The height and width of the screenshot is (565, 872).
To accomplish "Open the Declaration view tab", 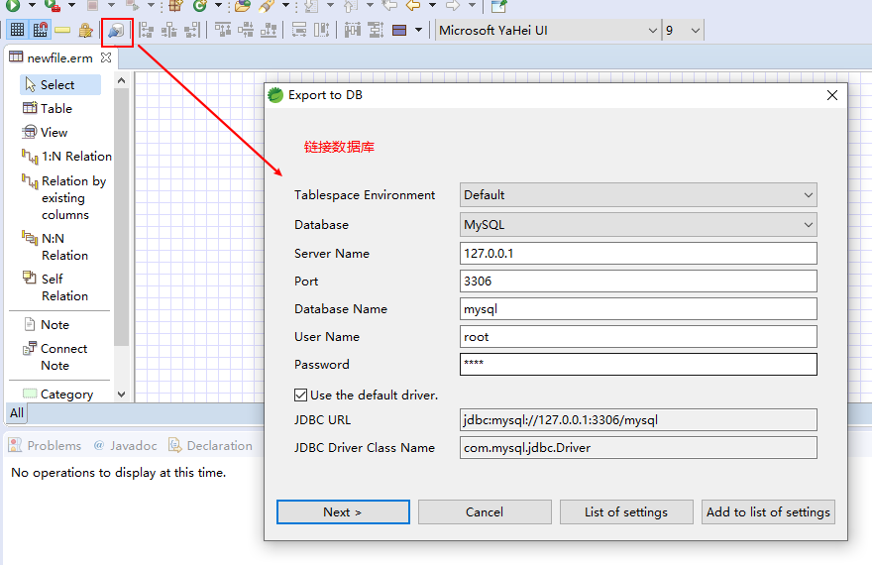I will [211, 445].
